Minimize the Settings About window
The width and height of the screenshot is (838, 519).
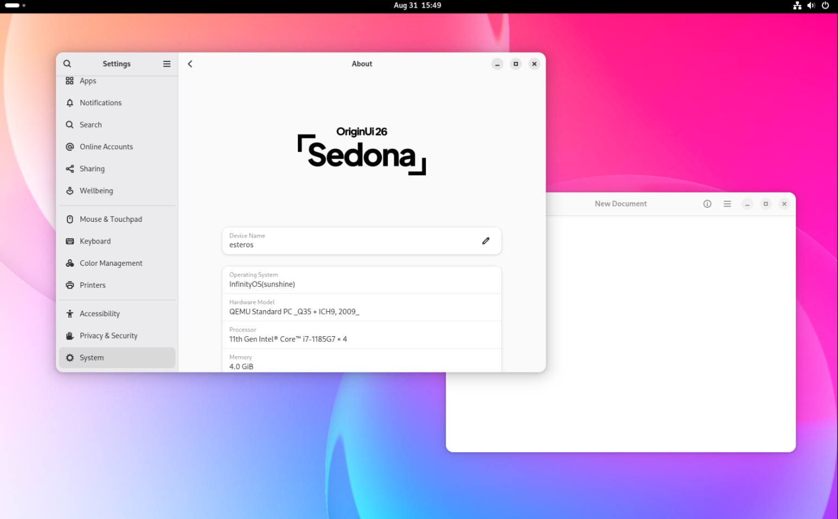[x=497, y=64]
